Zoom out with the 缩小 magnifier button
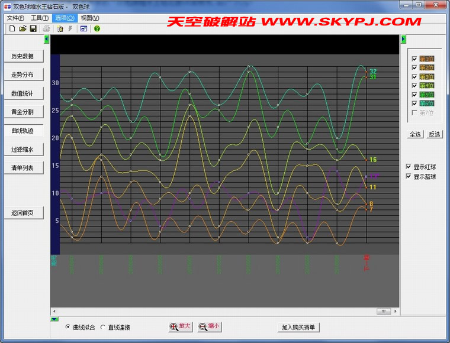The image size is (450, 343). click(x=209, y=326)
